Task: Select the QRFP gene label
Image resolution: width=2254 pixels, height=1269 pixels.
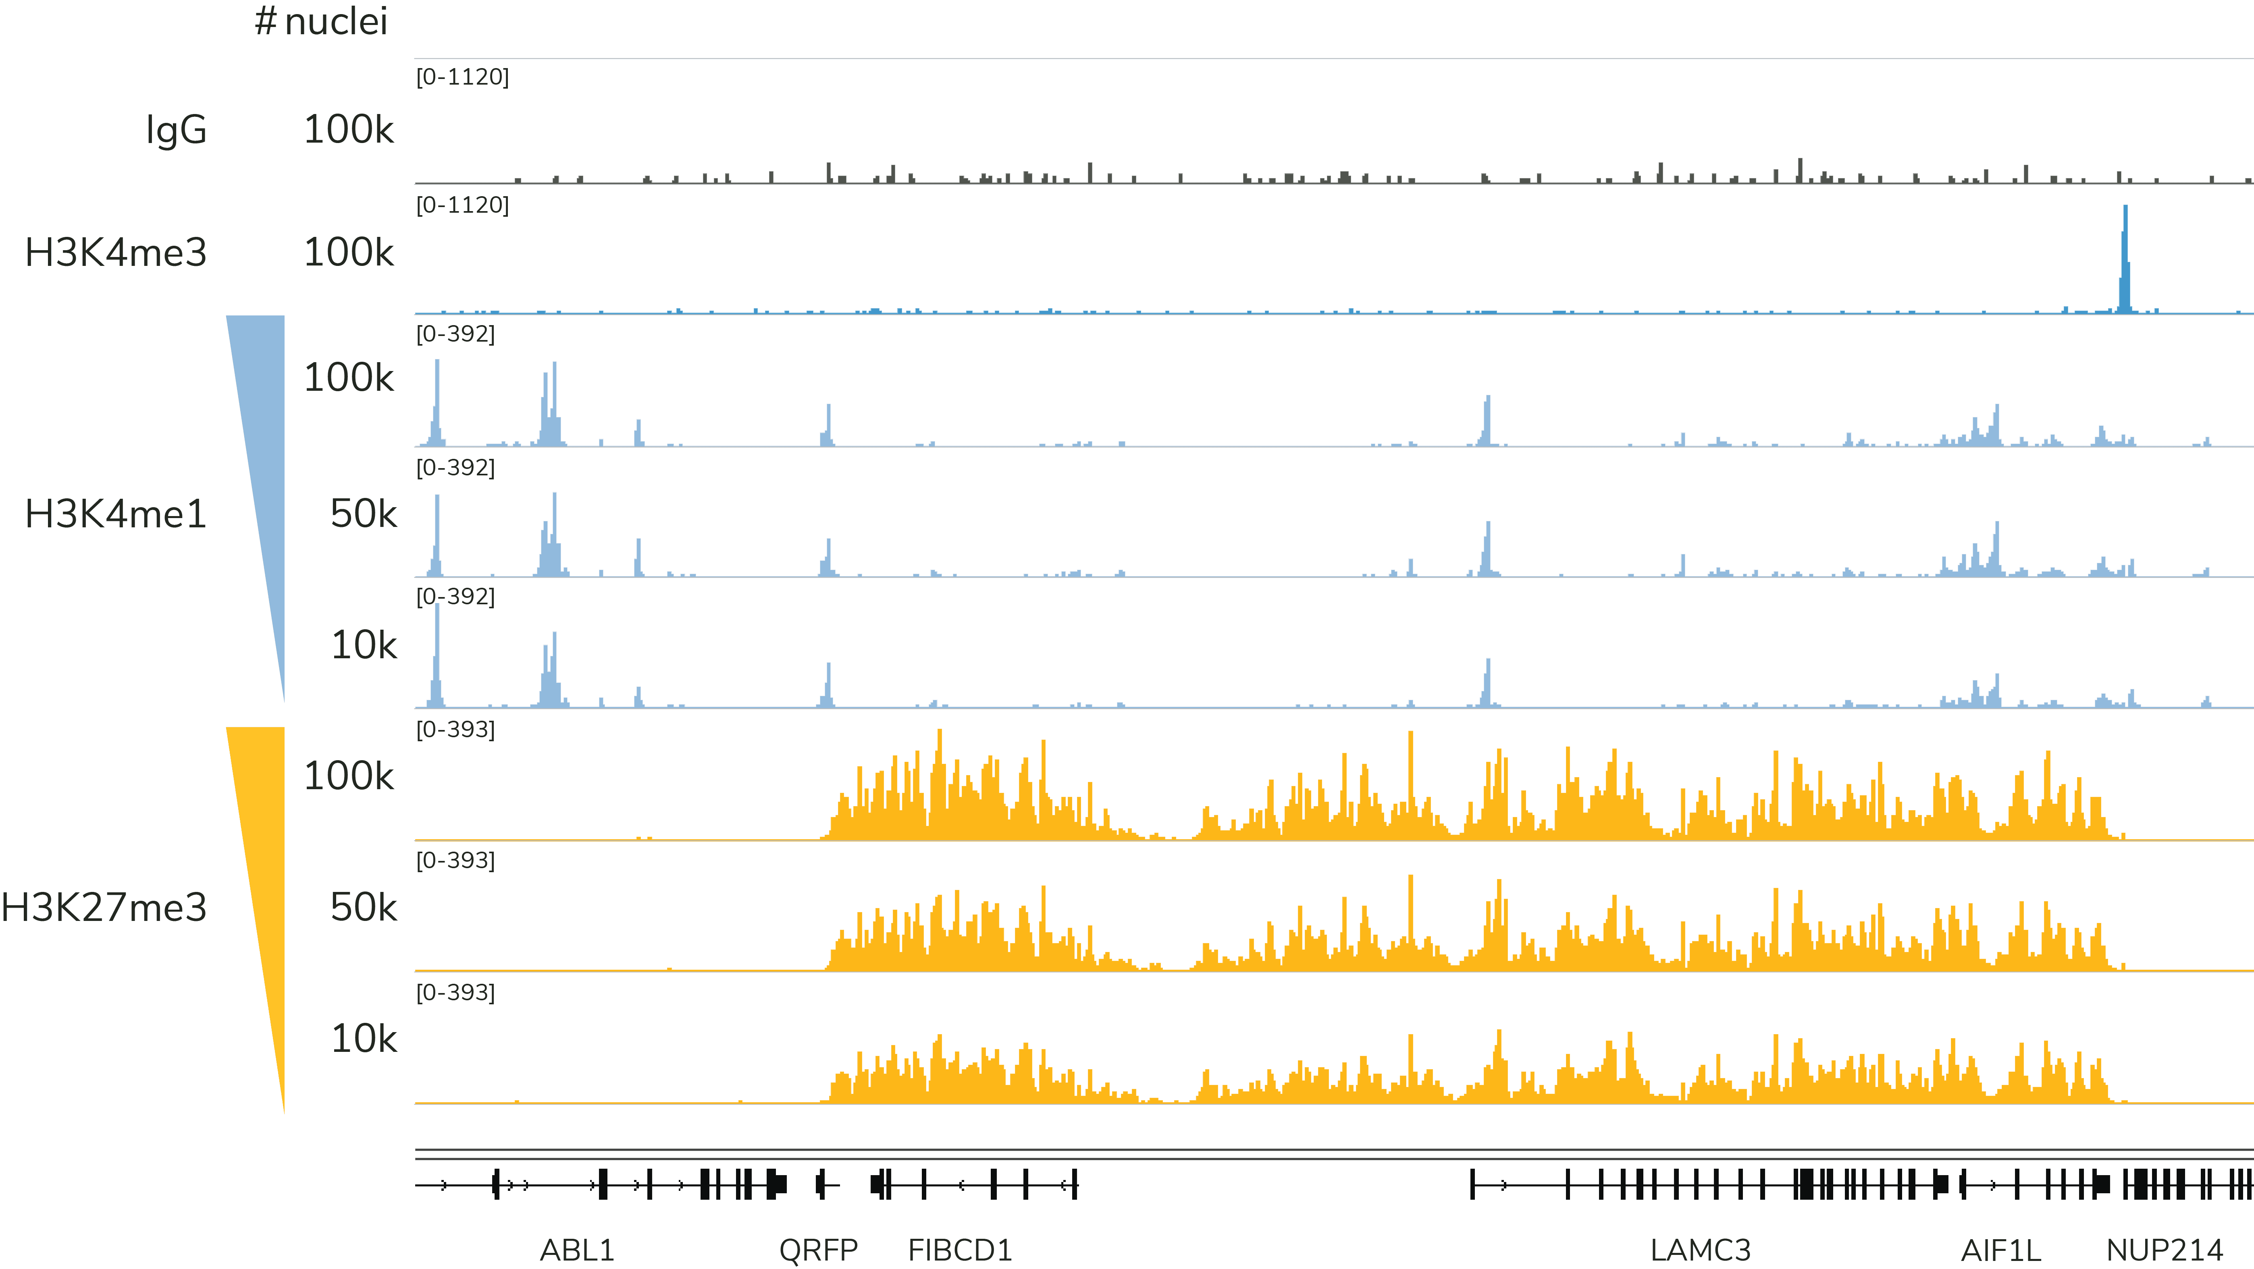Action: [x=818, y=1250]
